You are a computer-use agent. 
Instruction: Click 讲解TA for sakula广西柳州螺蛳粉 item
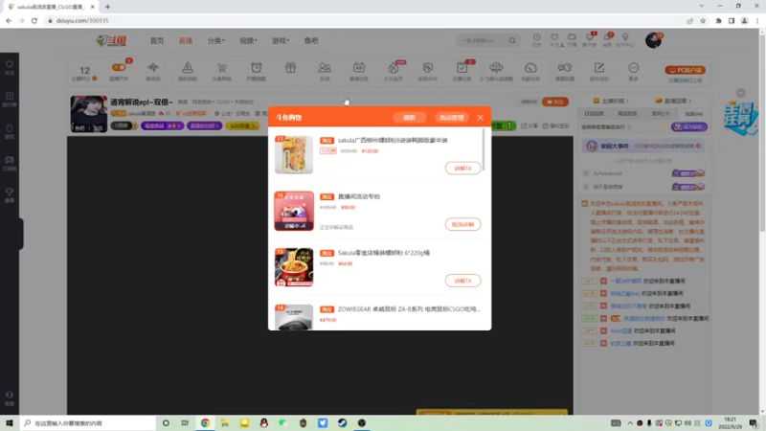pyautogui.click(x=462, y=169)
